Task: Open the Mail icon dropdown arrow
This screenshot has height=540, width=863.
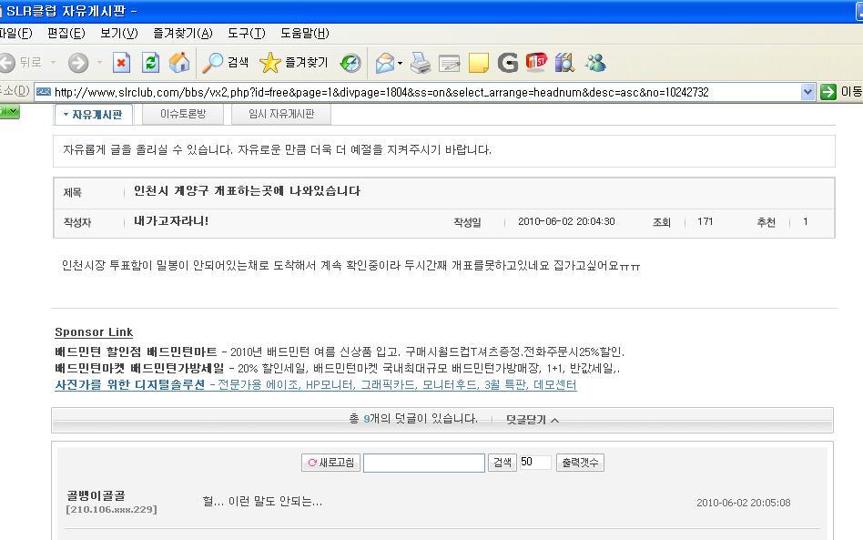Action: pyautogui.click(x=401, y=64)
